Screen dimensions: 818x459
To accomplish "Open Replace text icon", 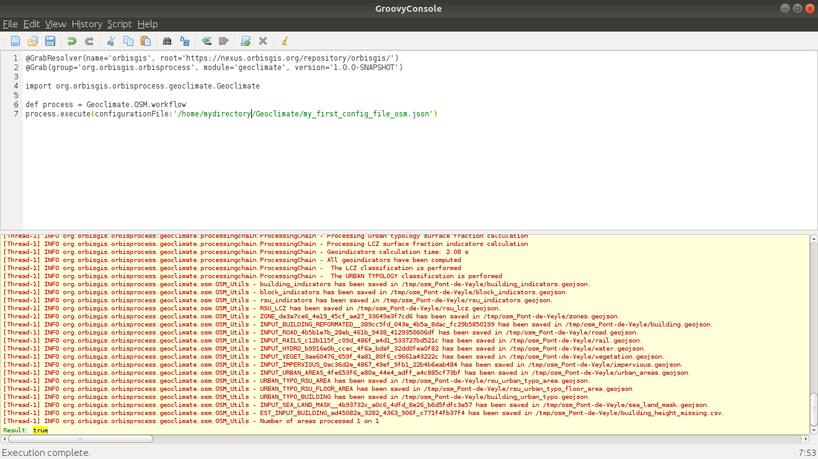I will point(184,41).
